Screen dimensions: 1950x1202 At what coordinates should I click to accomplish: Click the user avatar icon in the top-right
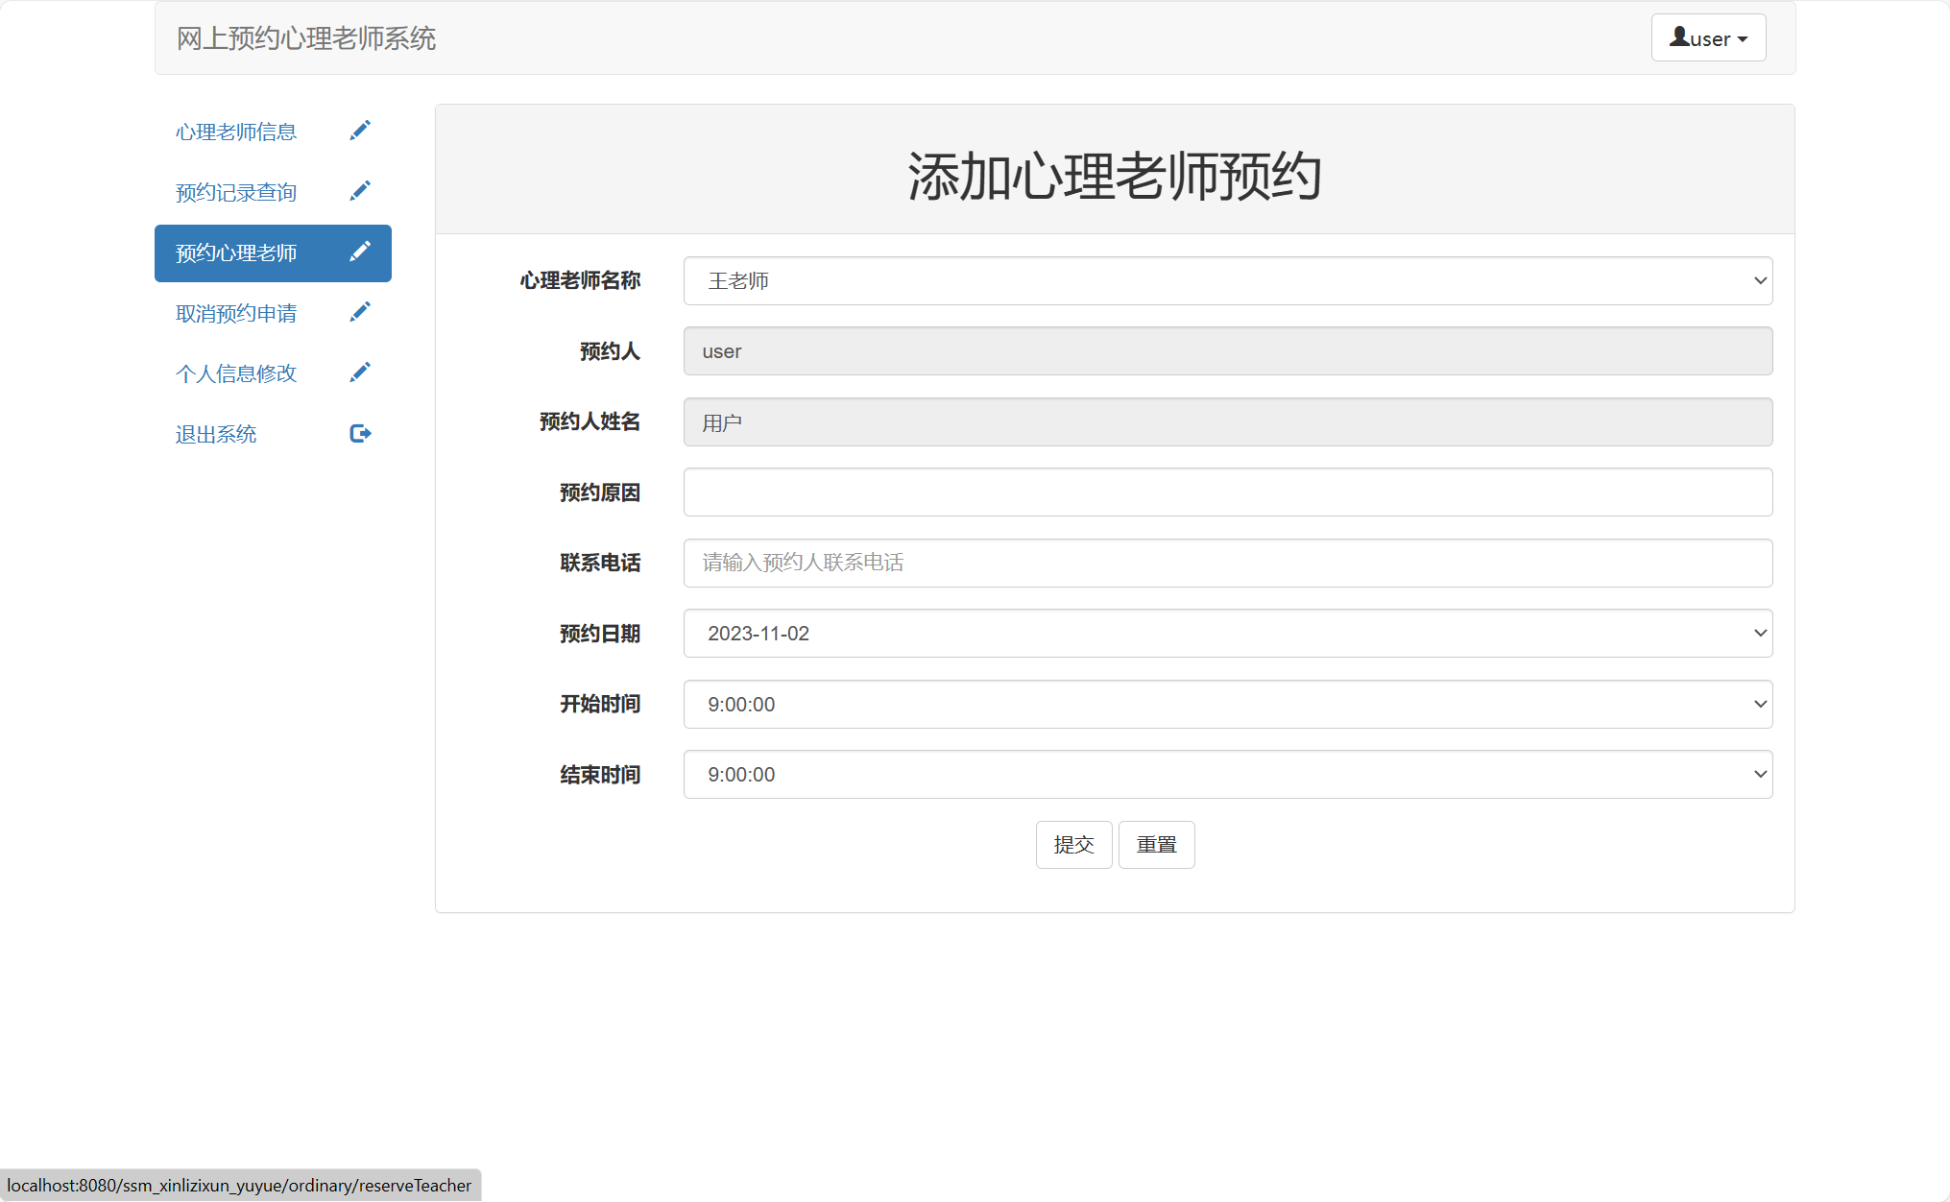click(1679, 36)
